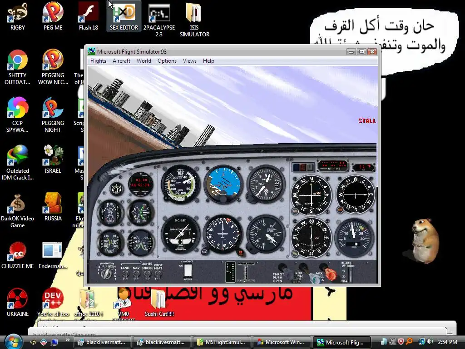Open the Views menu
The image size is (465, 349).
point(190,61)
